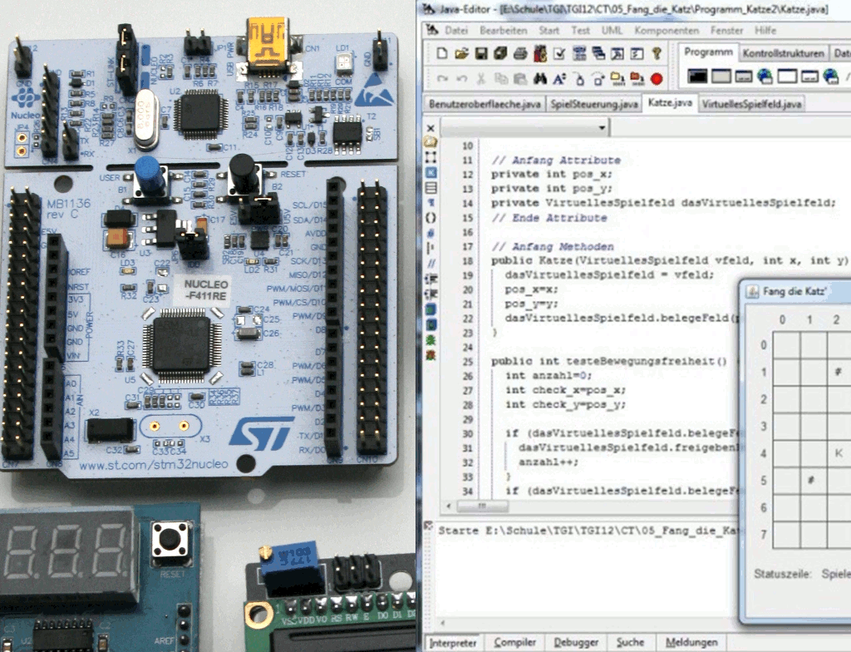Switch to SpielSteuerung.java tab
Screen dimensions: 851x652
point(593,104)
